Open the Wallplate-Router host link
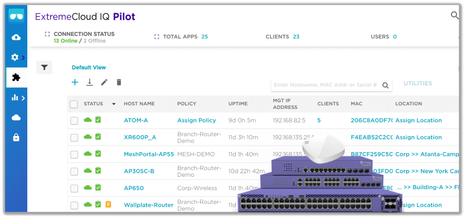 coord(149,205)
